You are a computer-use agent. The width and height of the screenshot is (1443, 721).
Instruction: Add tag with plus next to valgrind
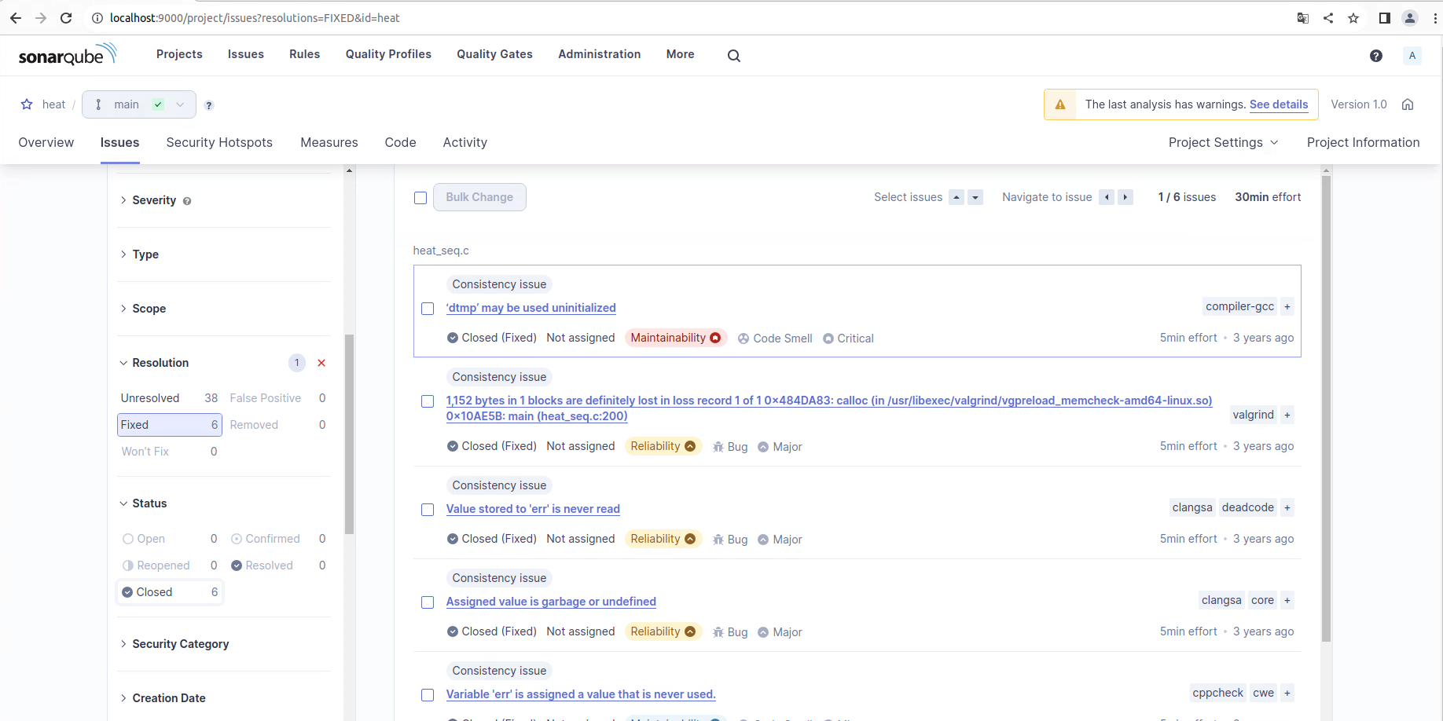pyautogui.click(x=1287, y=415)
